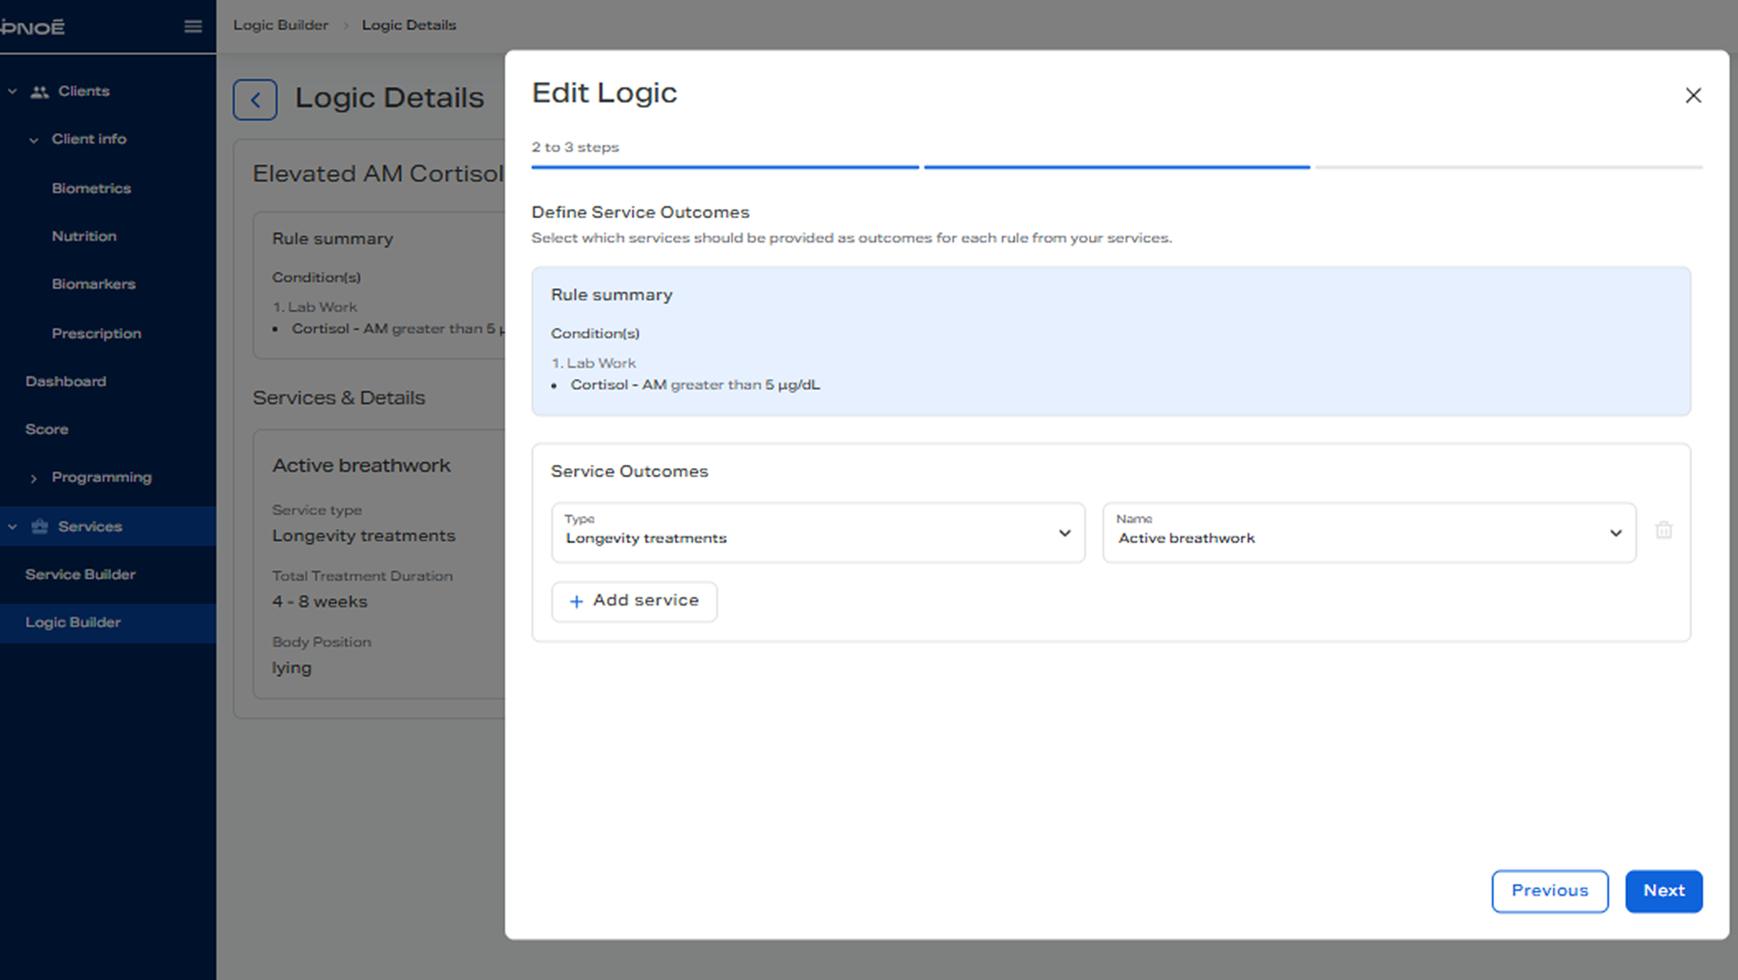Image resolution: width=1738 pixels, height=980 pixels.
Task: Click the Previous button
Action: tap(1549, 891)
